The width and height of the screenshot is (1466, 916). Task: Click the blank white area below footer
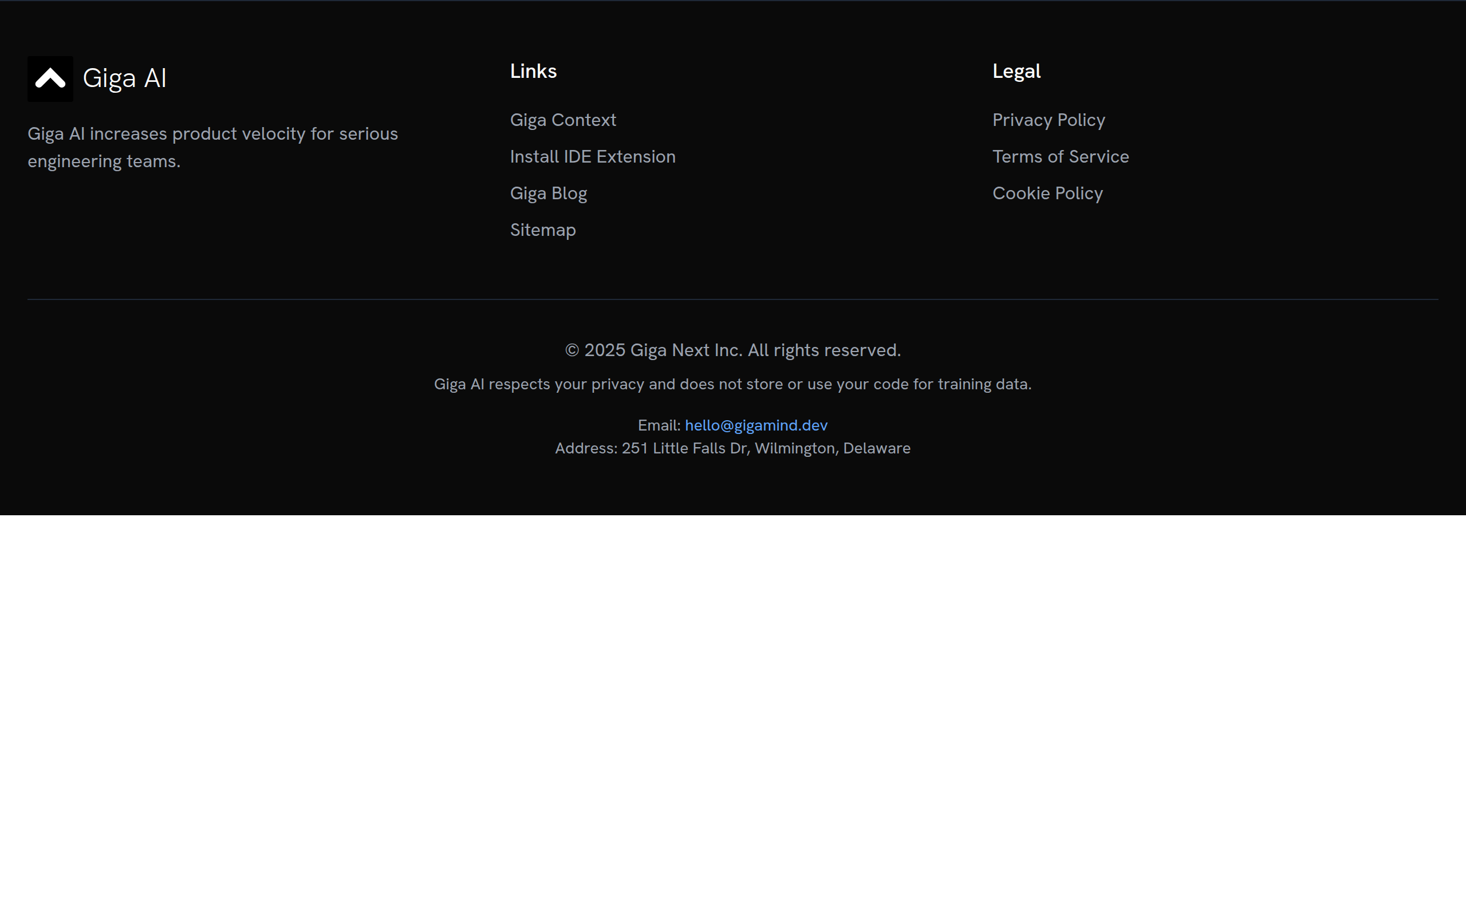[732, 715]
